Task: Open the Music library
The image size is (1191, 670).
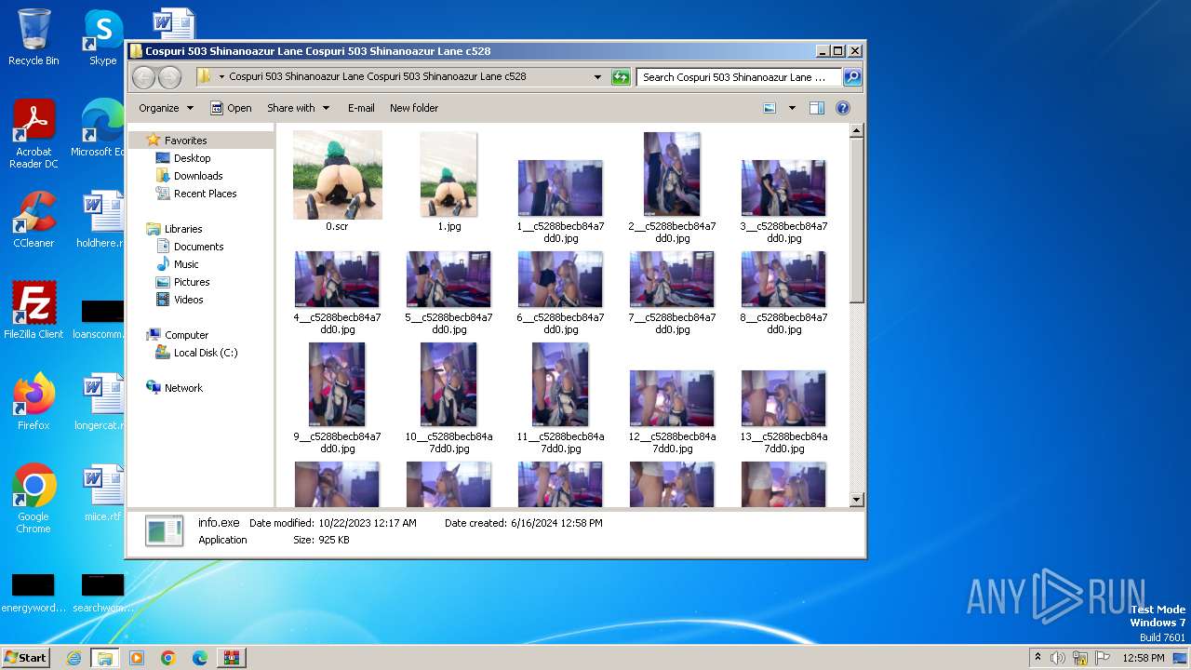Action: 186,264
